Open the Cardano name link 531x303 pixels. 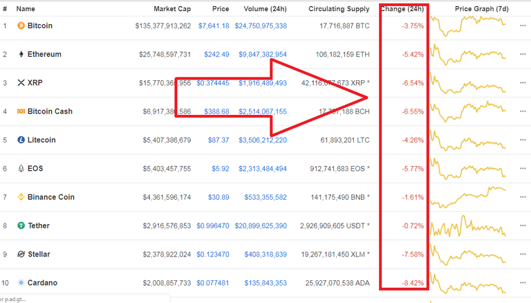click(x=42, y=283)
